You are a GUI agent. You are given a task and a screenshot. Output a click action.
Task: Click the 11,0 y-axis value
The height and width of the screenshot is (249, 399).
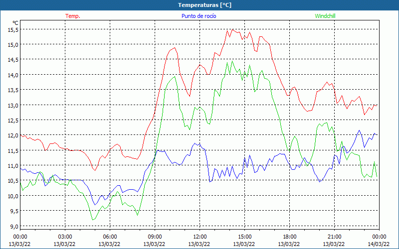13,166
